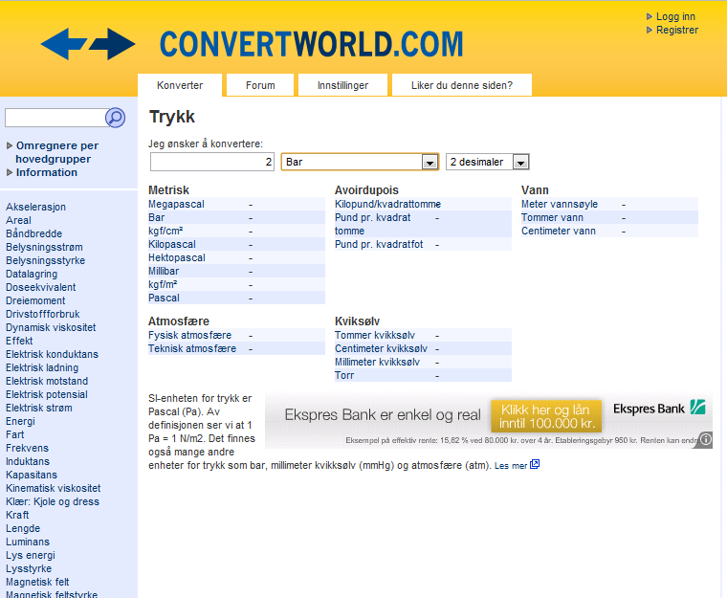Open Magnetisk felt converter

coord(37,583)
